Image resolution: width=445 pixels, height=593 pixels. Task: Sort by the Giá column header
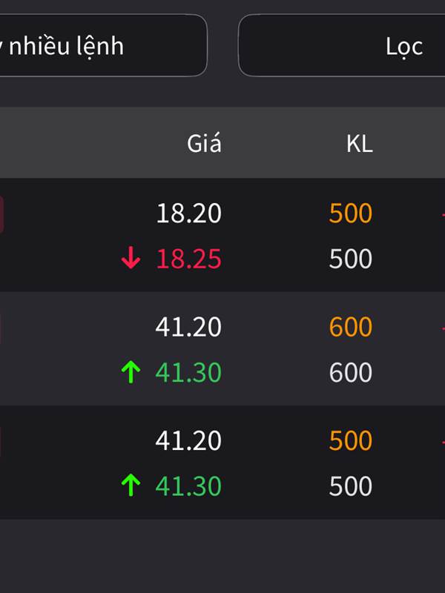pos(204,143)
